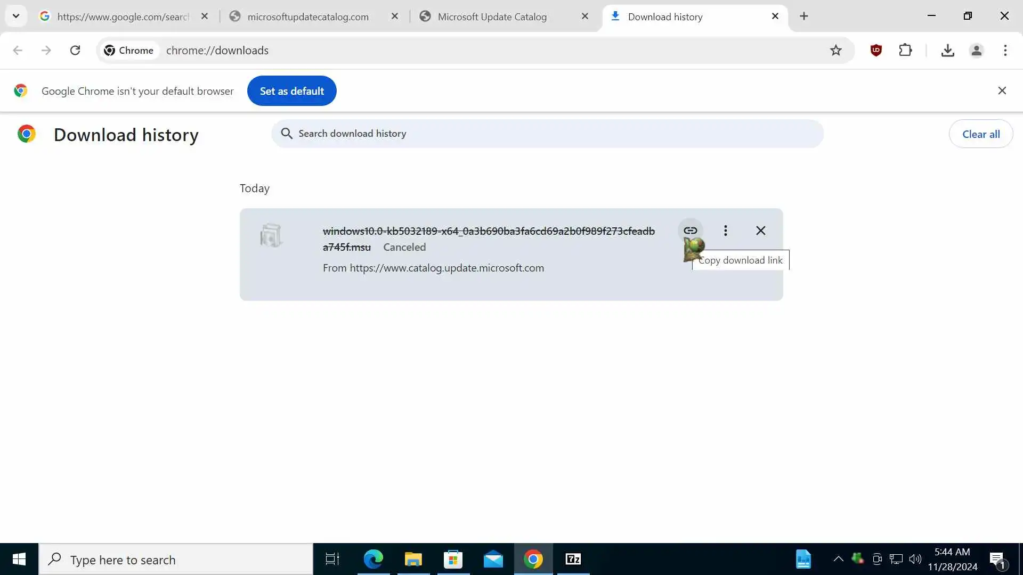
Task: Expand the tab search dropdown arrow
Action: (16, 16)
